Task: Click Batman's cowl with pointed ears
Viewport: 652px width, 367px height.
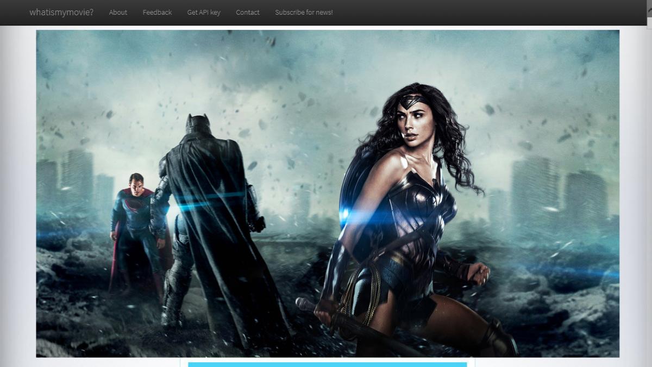Action: [197, 124]
